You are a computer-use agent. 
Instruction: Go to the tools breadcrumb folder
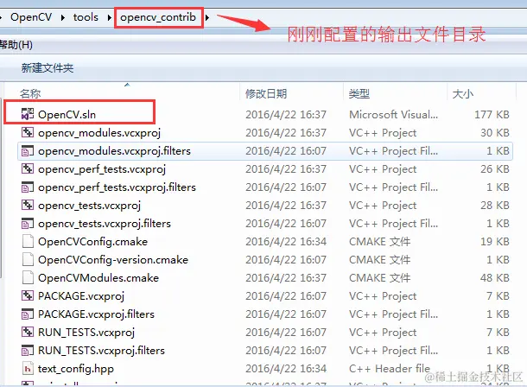(x=86, y=17)
